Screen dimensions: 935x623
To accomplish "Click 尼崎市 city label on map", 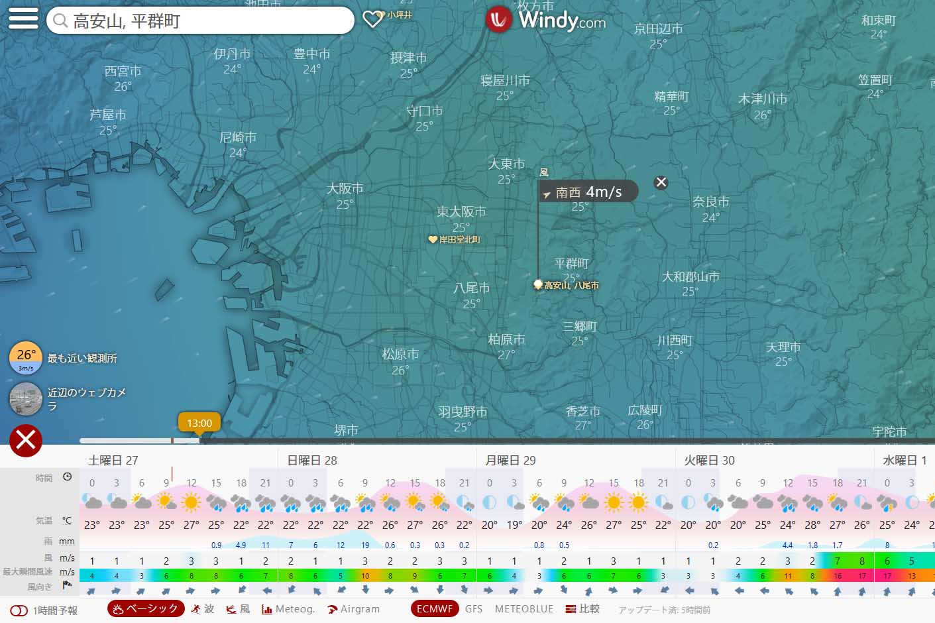I will 238,137.
